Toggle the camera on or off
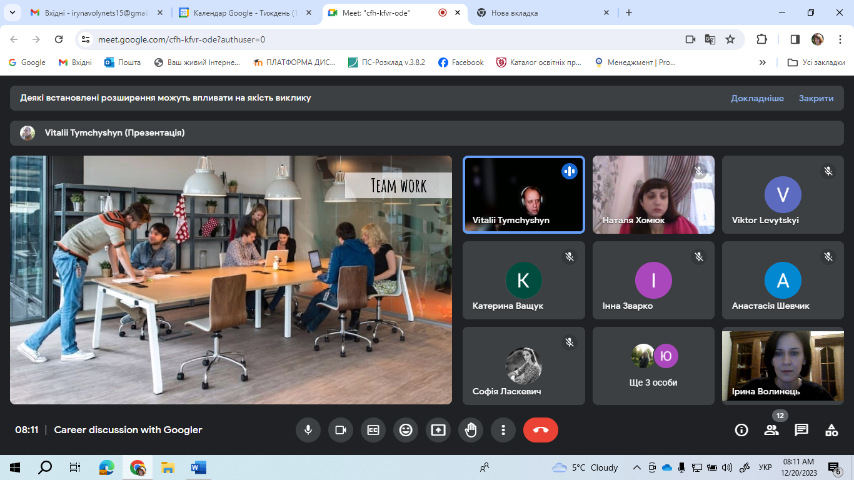This screenshot has height=480, width=854. 341,430
